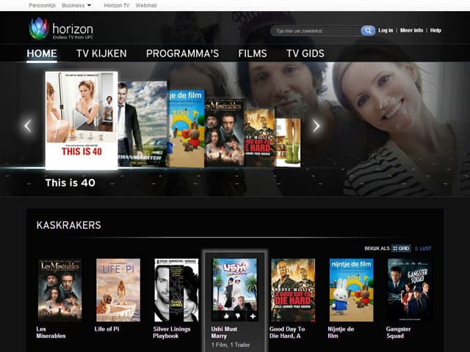Click Log in

(386, 30)
